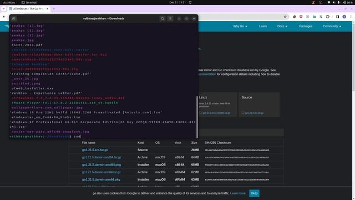
Task: Bookmark this page with the star icon
Action: (x=285, y=17)
